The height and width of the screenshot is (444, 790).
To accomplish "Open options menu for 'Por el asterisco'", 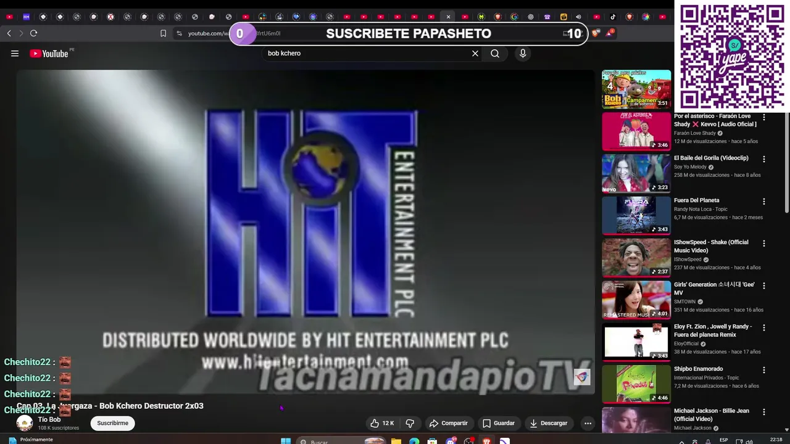I will click(764, 117).
